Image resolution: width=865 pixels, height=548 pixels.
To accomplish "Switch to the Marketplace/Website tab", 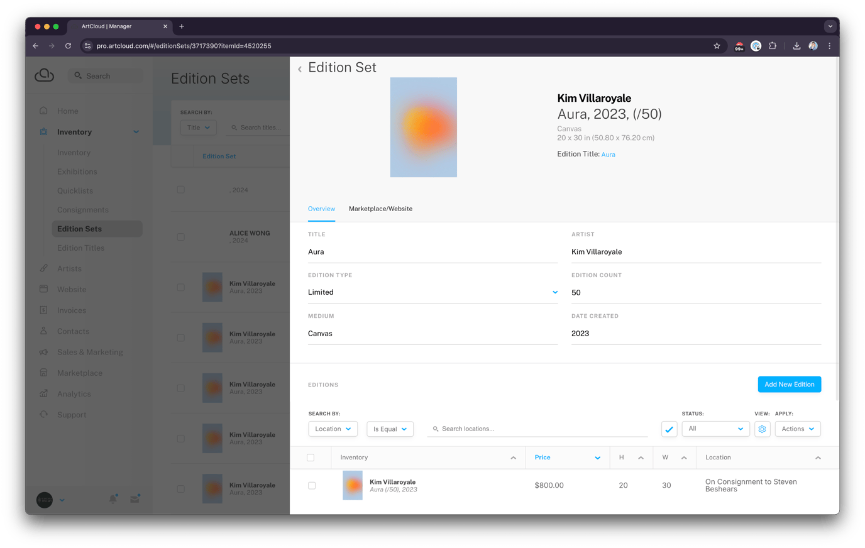I will 380,209.
